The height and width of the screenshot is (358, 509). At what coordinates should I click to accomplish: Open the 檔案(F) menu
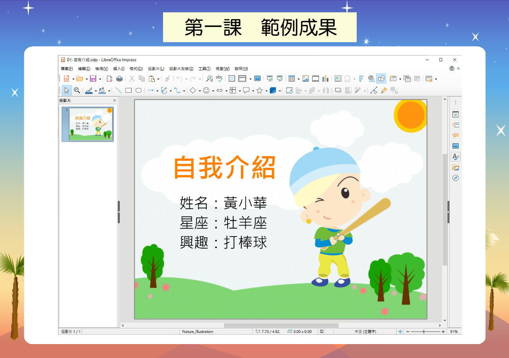pos(67,69)
